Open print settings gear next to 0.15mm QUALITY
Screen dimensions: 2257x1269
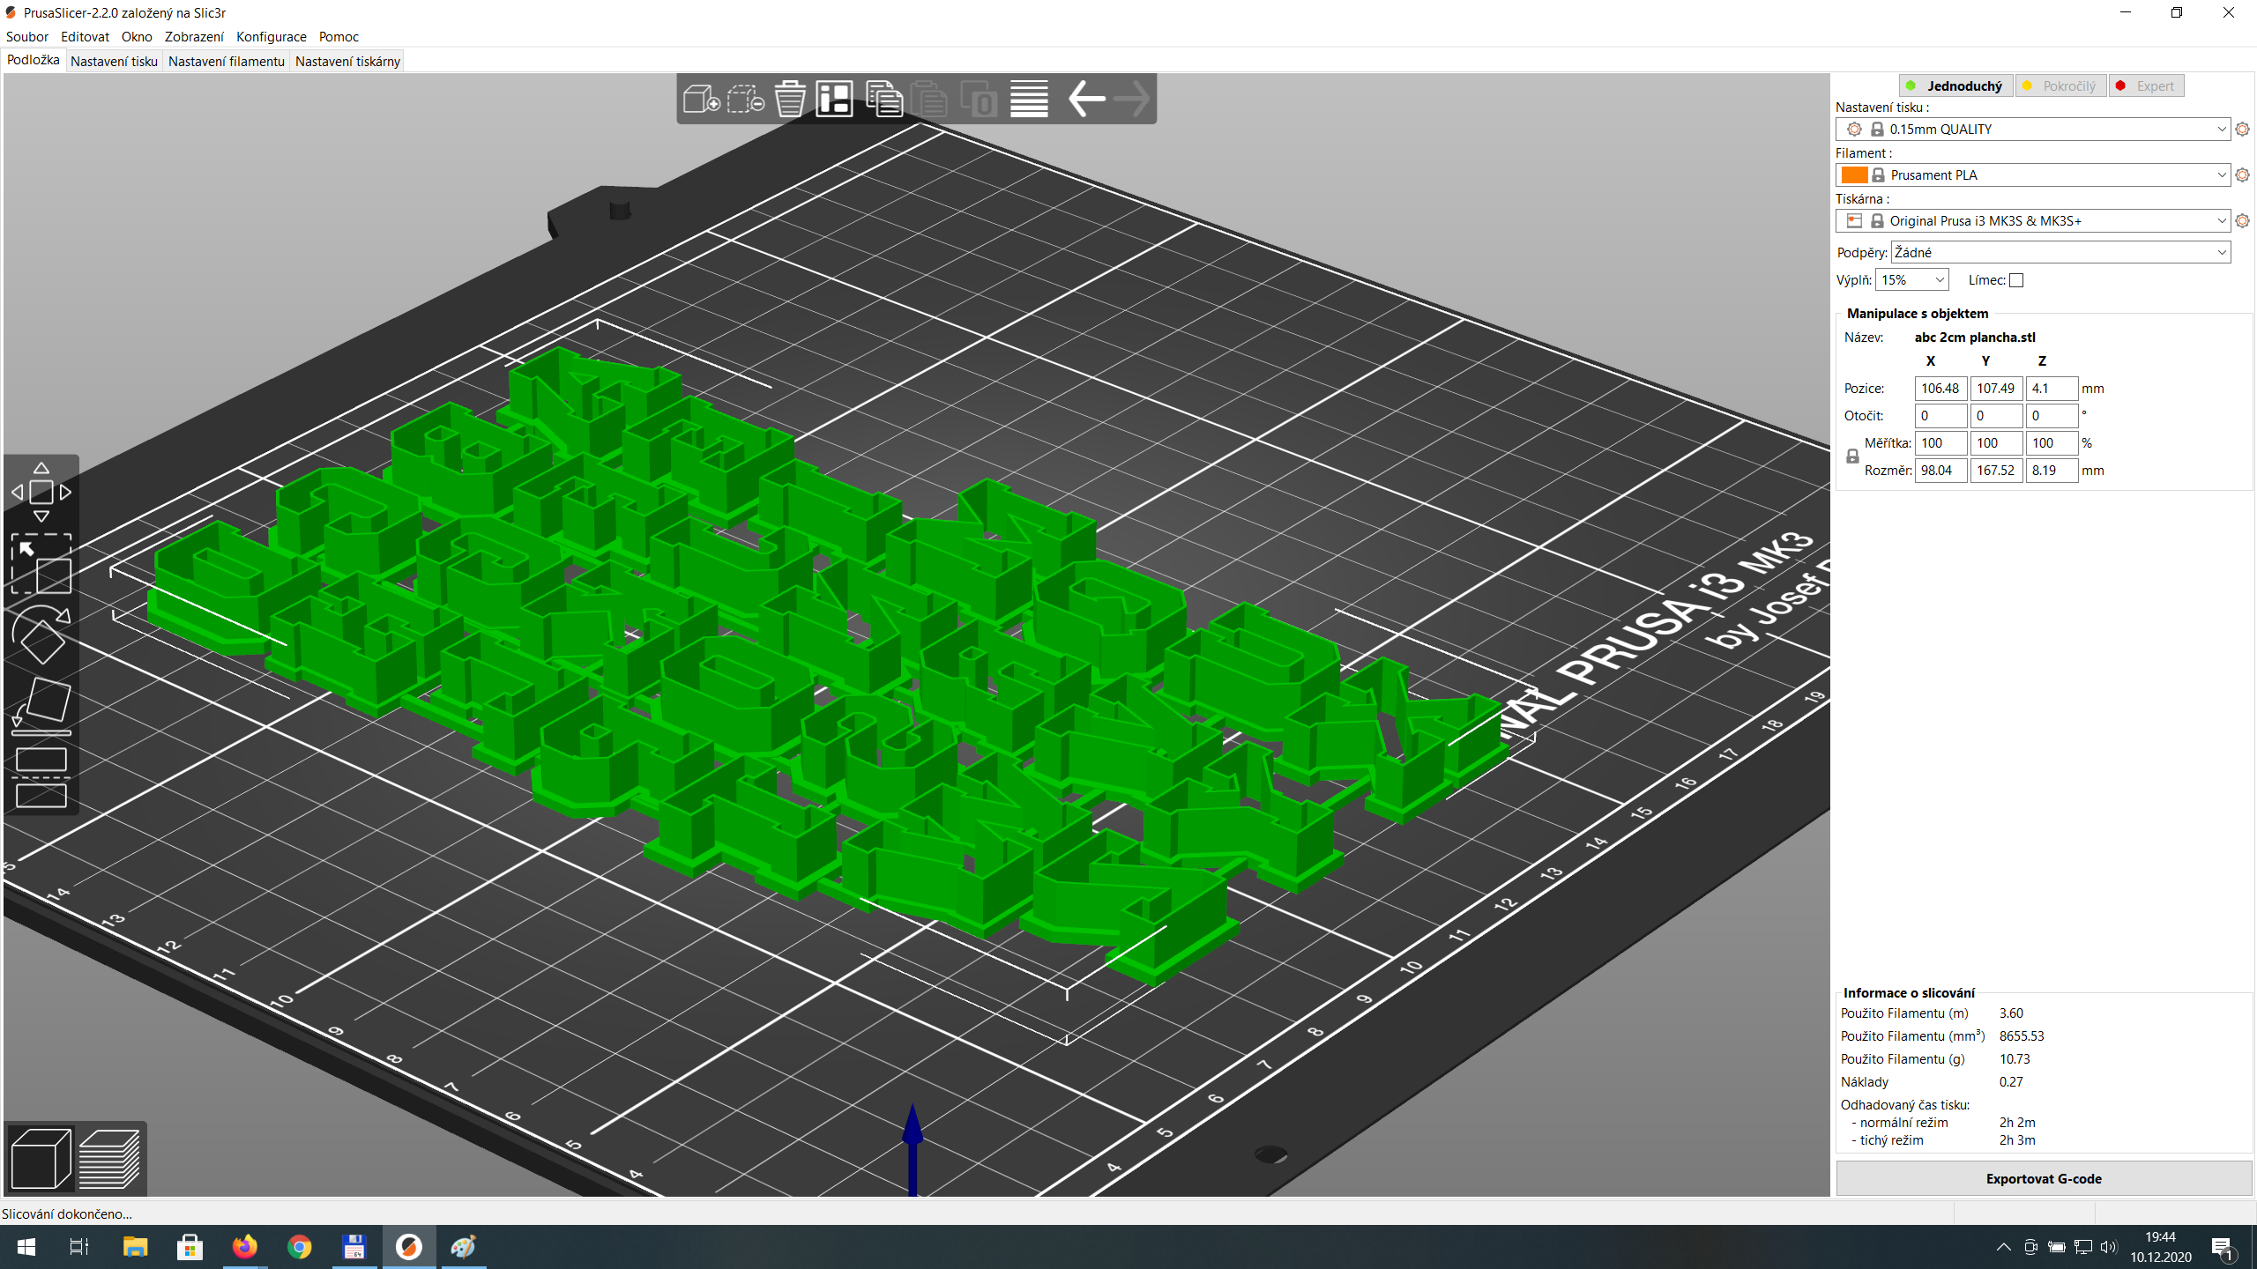(x=2243, y=129)
